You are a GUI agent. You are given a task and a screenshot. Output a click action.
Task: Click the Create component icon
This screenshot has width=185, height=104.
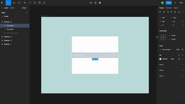pyautogui.click(x=95, y=3)
